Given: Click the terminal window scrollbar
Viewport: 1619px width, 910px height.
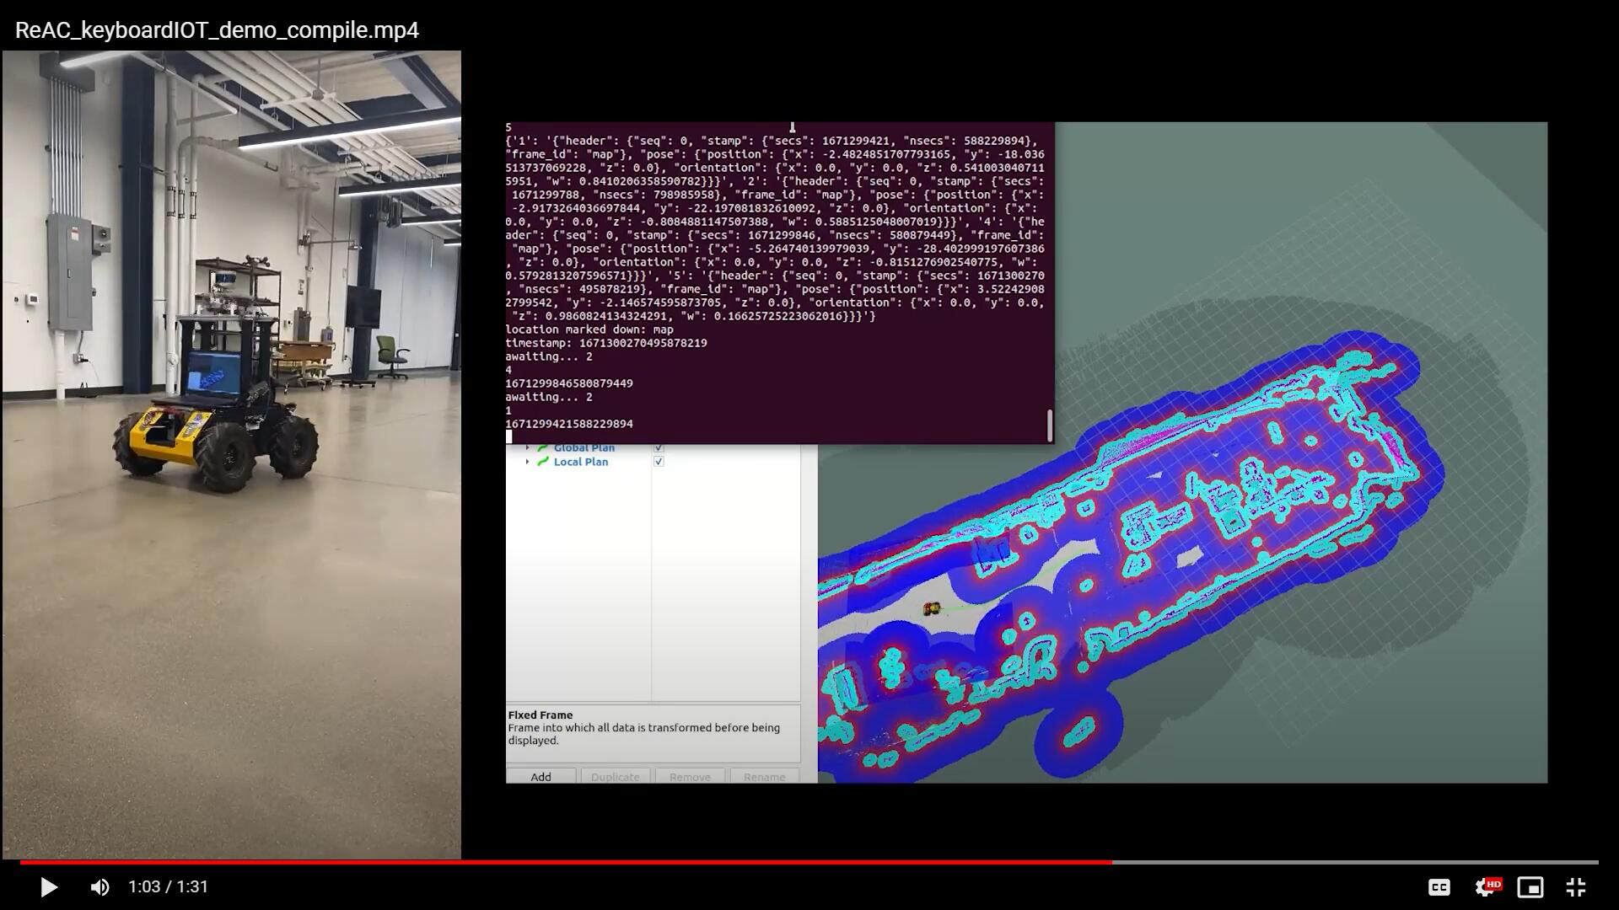Looking at the screenshot, I should tap(1049, 426).
